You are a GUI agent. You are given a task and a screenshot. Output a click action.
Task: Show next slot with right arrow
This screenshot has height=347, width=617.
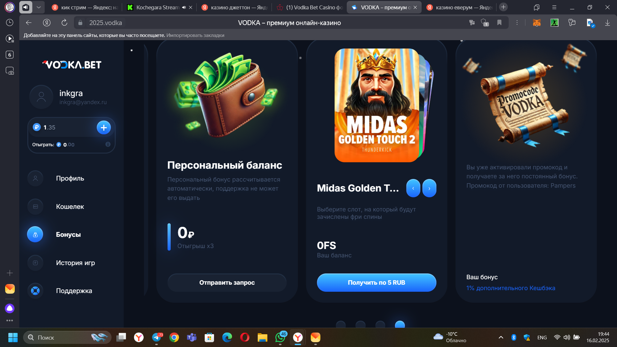tap(429, 188)
